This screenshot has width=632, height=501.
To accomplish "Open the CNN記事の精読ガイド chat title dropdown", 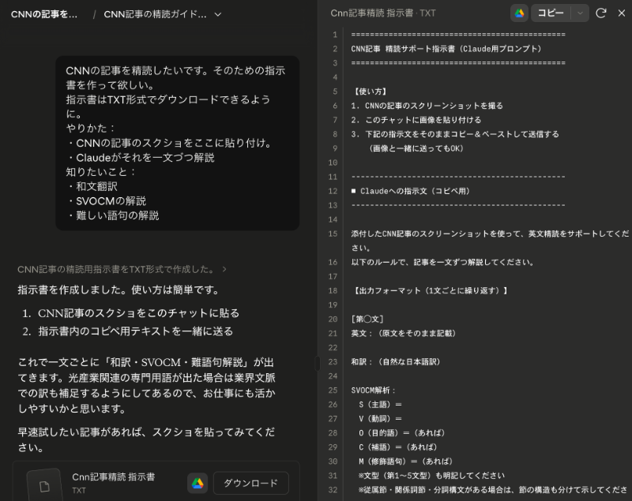I will coord(218,14).
